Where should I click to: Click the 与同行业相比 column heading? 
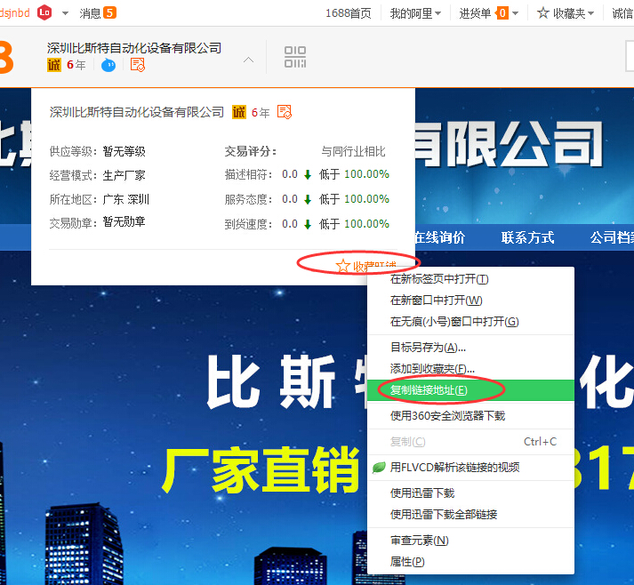[353, 152]
